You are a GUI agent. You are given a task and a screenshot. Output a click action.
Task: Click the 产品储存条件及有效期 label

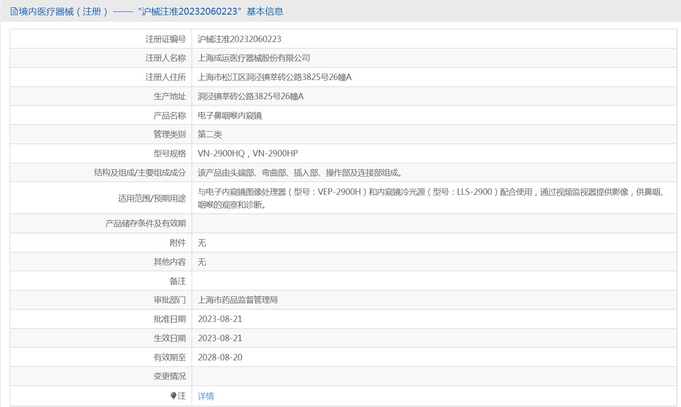coord(145,224)
